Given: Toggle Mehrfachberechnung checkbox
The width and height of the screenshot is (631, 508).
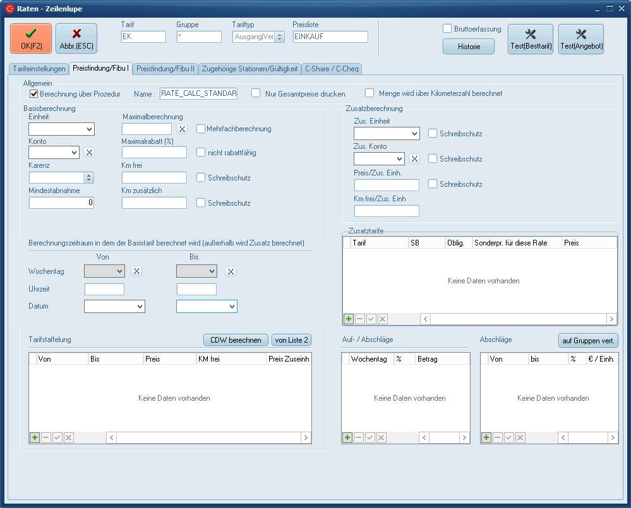Looking at the screenshot, I should coord(201,129).
